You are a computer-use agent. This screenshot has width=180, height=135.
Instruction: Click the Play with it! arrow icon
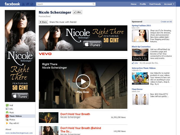pos(7,123)
